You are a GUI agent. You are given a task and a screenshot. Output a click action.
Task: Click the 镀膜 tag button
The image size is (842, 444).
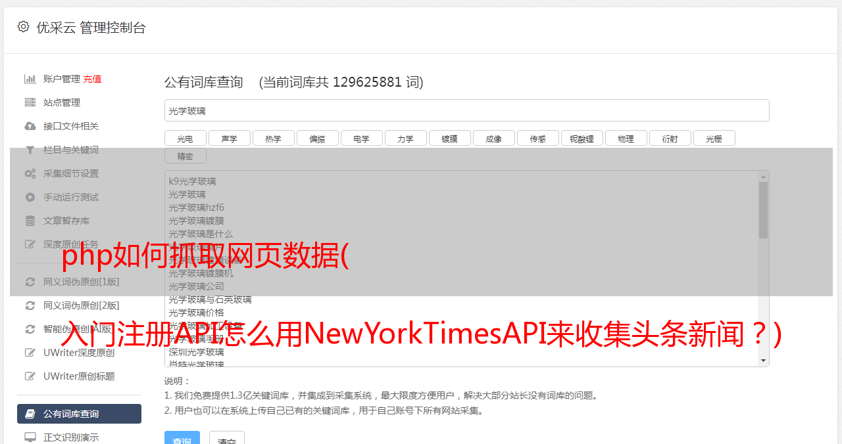[449, 138]
